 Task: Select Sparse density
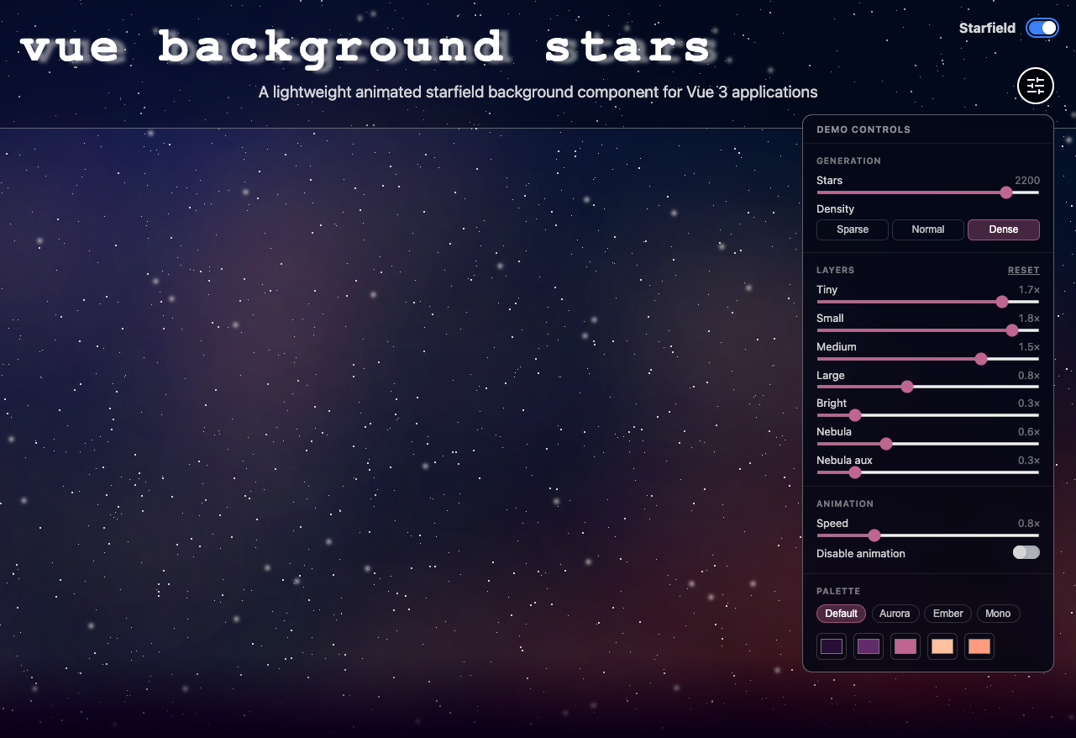point(853,229)
